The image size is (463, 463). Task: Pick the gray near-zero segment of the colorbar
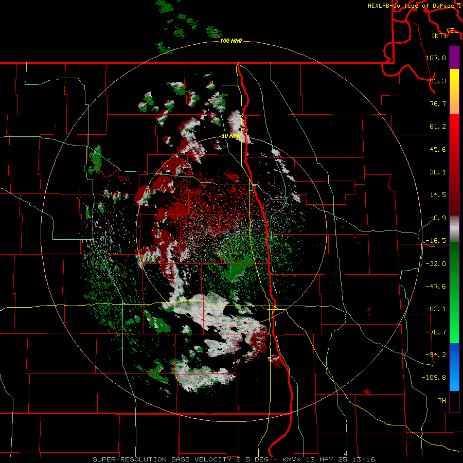[454, 229]
